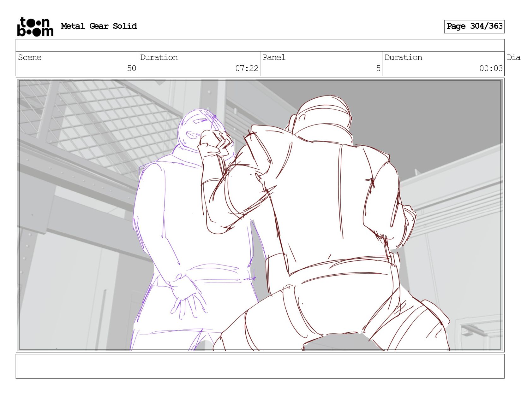This screenshot has width=521, height=402.
Task: Click the empty notes box below panel
Action: click(x=260, y=366)
